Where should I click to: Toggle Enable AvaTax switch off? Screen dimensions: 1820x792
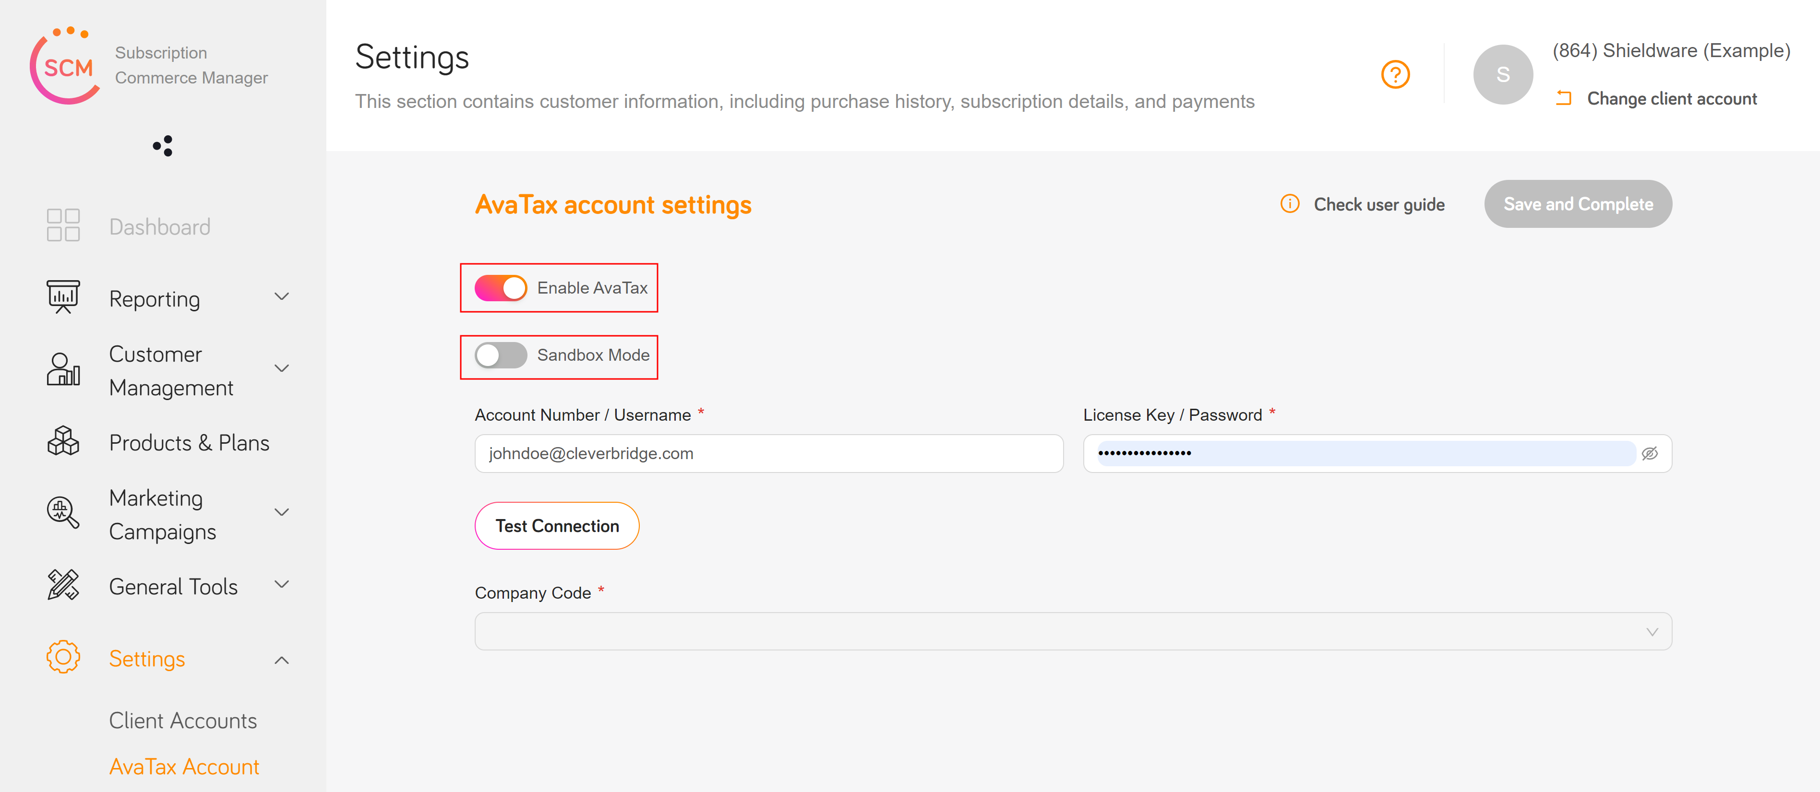click(502, 286)
